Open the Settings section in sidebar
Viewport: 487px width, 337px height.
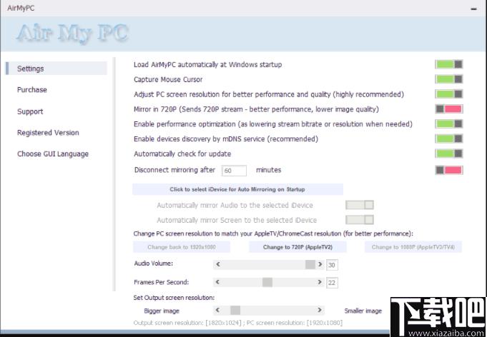pos(56,69)
